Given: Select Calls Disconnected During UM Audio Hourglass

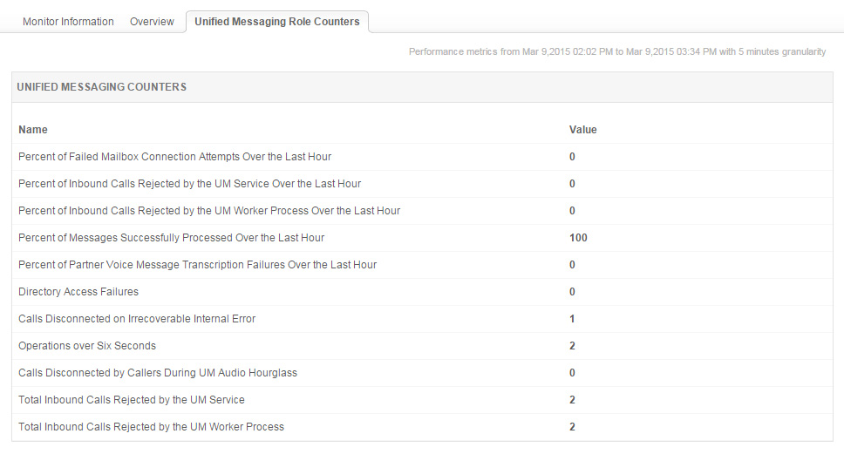Looking at the screenshot, I should coord(158,373).
